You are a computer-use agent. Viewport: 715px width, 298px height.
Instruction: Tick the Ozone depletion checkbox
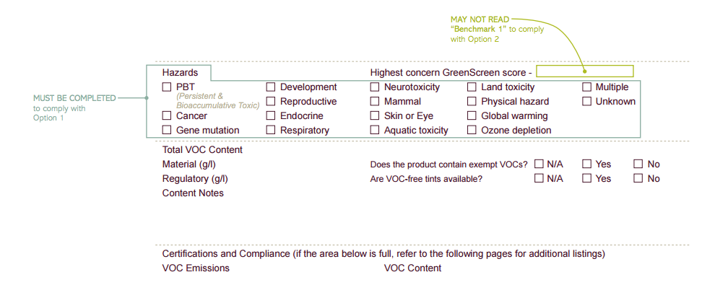pyautogui.click(x=472, y=131)
